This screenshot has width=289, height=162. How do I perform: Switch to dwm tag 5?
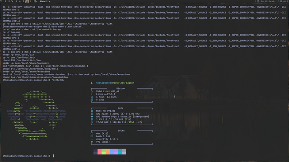click(16, 1)
